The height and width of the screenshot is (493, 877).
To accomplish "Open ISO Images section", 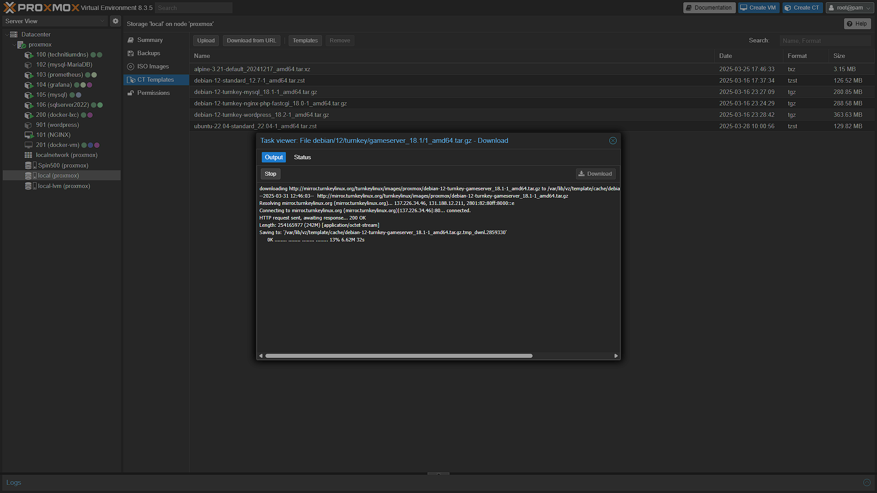I will coord(156,67).
